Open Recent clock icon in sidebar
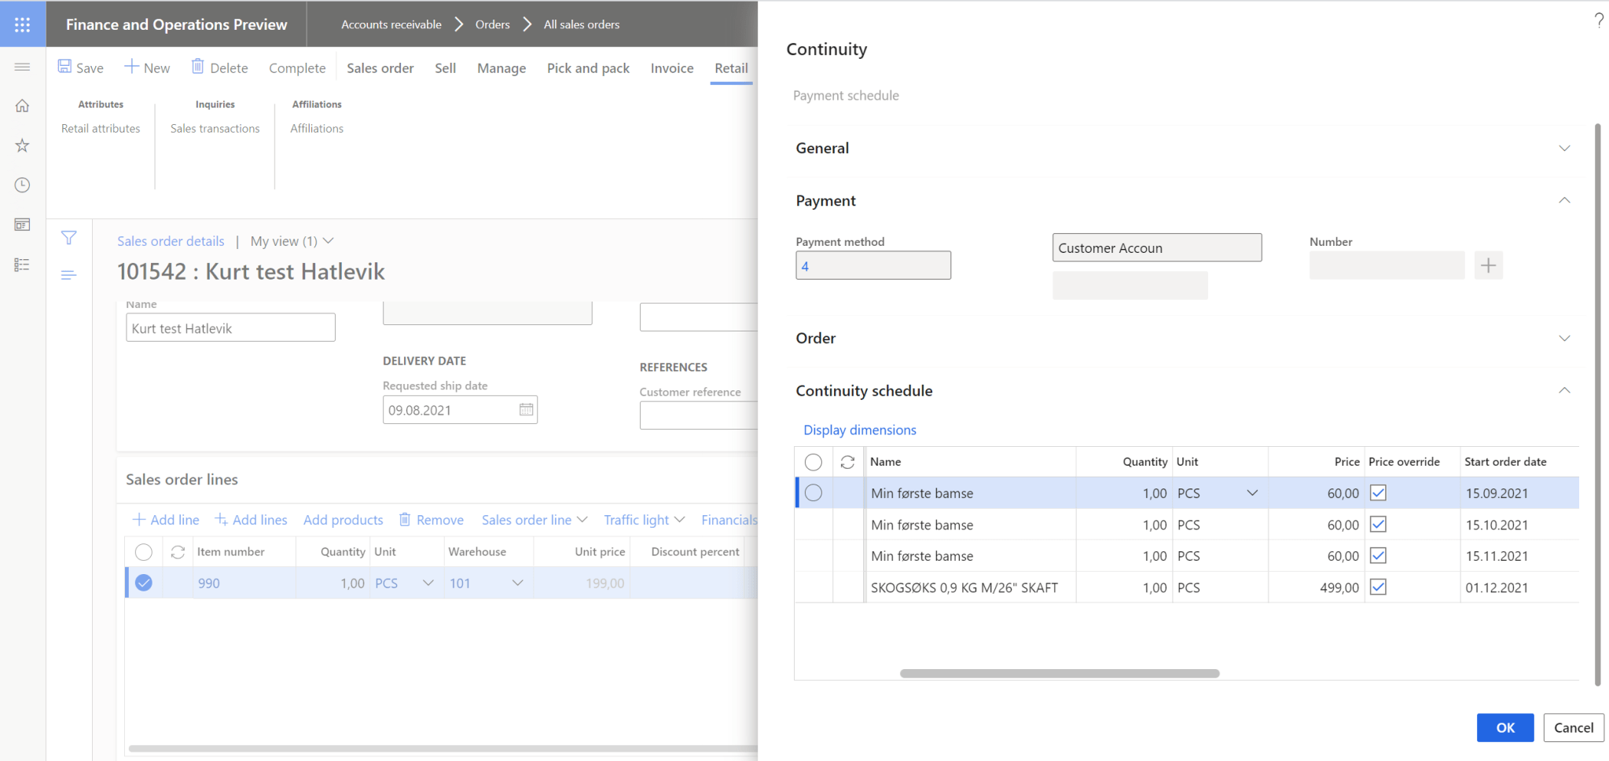This screenshot has height=761, width=1609. pos(22,185)
